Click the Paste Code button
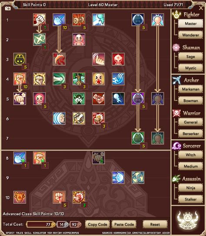The image size is (206, 236). click(x=124, y=224)
